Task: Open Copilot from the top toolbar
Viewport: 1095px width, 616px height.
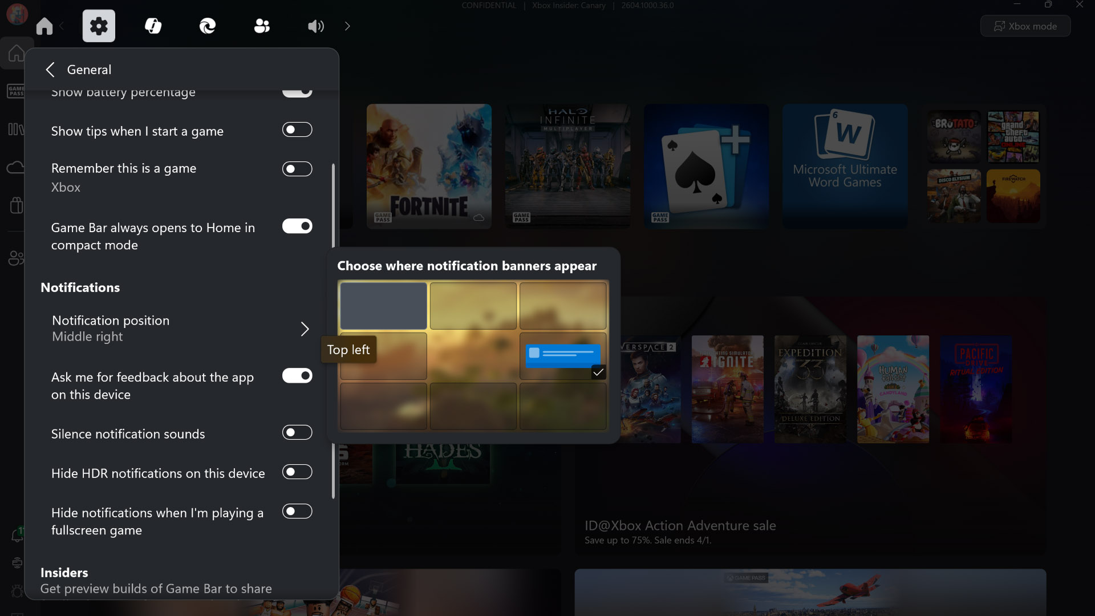Action: coord(152,26)
